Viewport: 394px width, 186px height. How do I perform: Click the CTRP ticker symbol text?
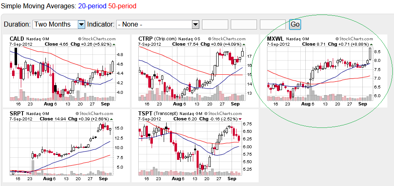click(145, 39)
